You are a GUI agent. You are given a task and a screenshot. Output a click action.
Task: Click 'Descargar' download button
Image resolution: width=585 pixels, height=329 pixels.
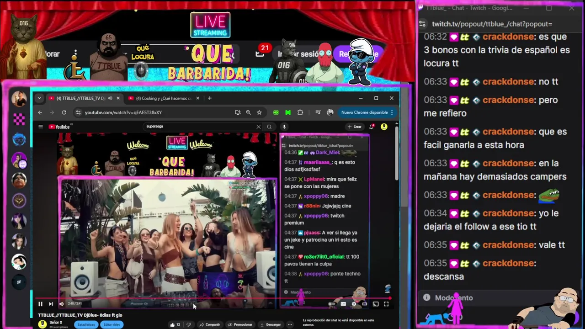pyautogui.click(x=271, y=324)
